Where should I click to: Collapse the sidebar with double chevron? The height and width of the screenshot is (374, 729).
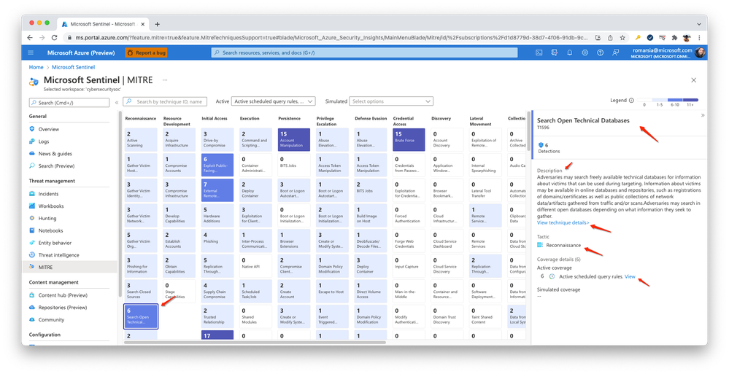[x=116, y=102]
